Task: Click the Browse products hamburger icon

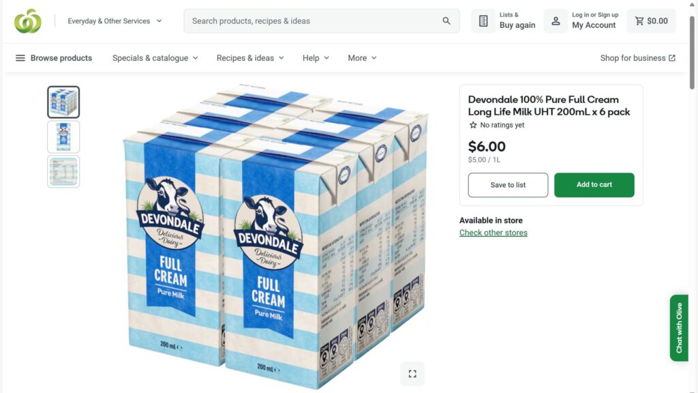Action: (x=20, y=58)
